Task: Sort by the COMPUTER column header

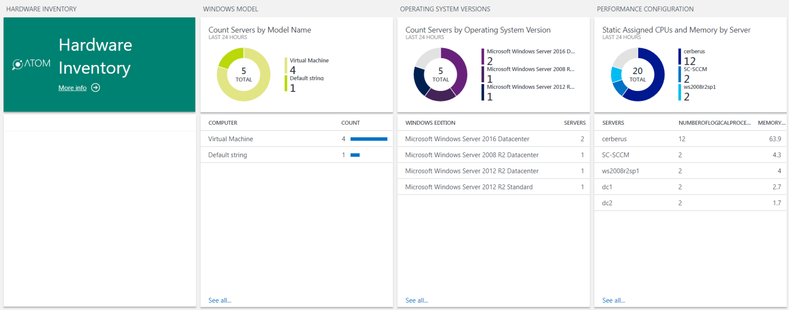Action: (223, 123)
